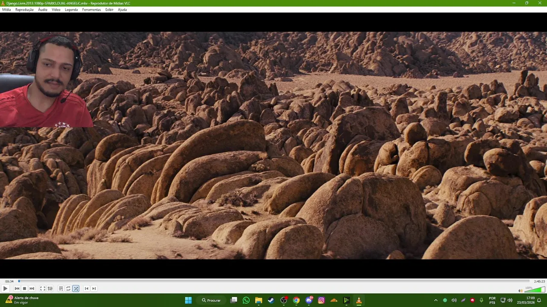Open the Cloudflare app on taskbar
Screen dimensions: 547x307
pyautogui.click(x=334, y=300)
